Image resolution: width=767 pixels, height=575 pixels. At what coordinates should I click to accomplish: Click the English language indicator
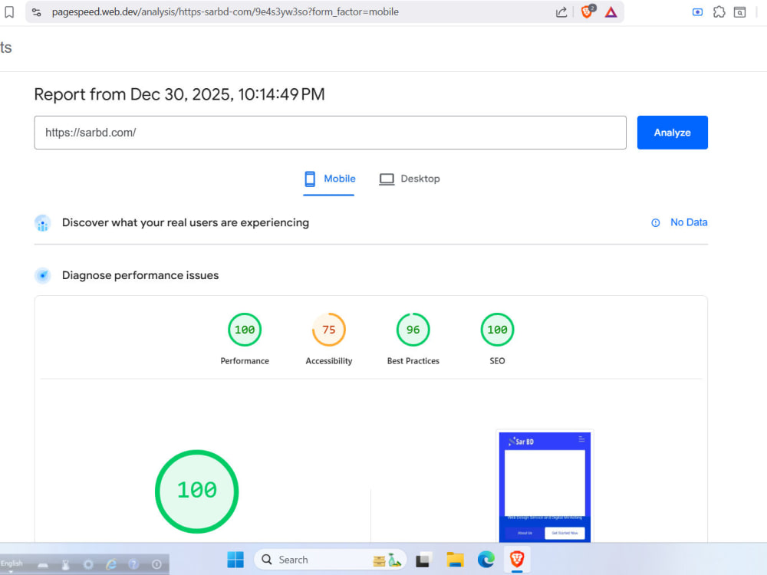(12, 563)
